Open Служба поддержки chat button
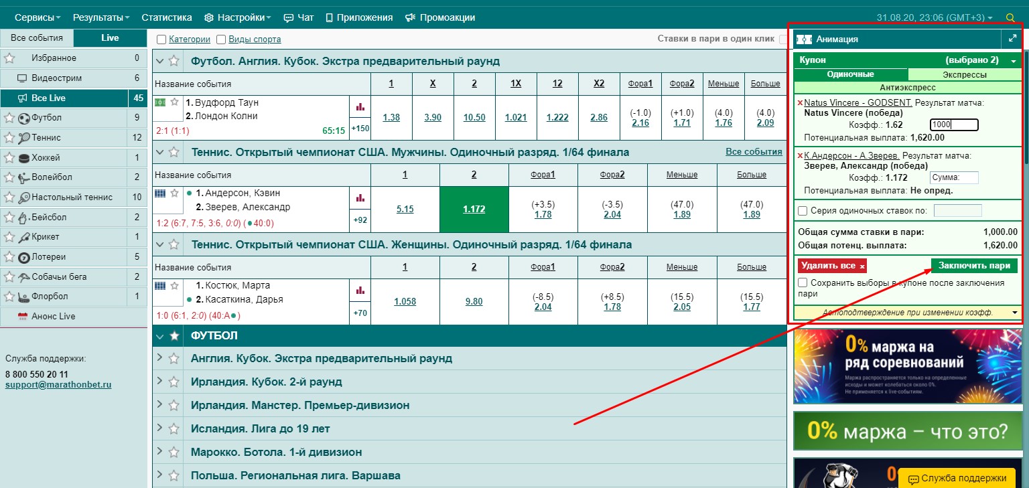The image size is (1029, 488). [x=956, y=478]
